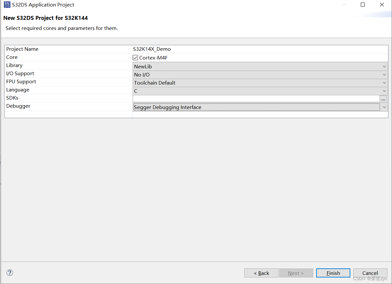Image resolution: width=392 pixels, height=284 pixels.
Task: Click the S32DS application icon in title bar
Action: (7, 5)
